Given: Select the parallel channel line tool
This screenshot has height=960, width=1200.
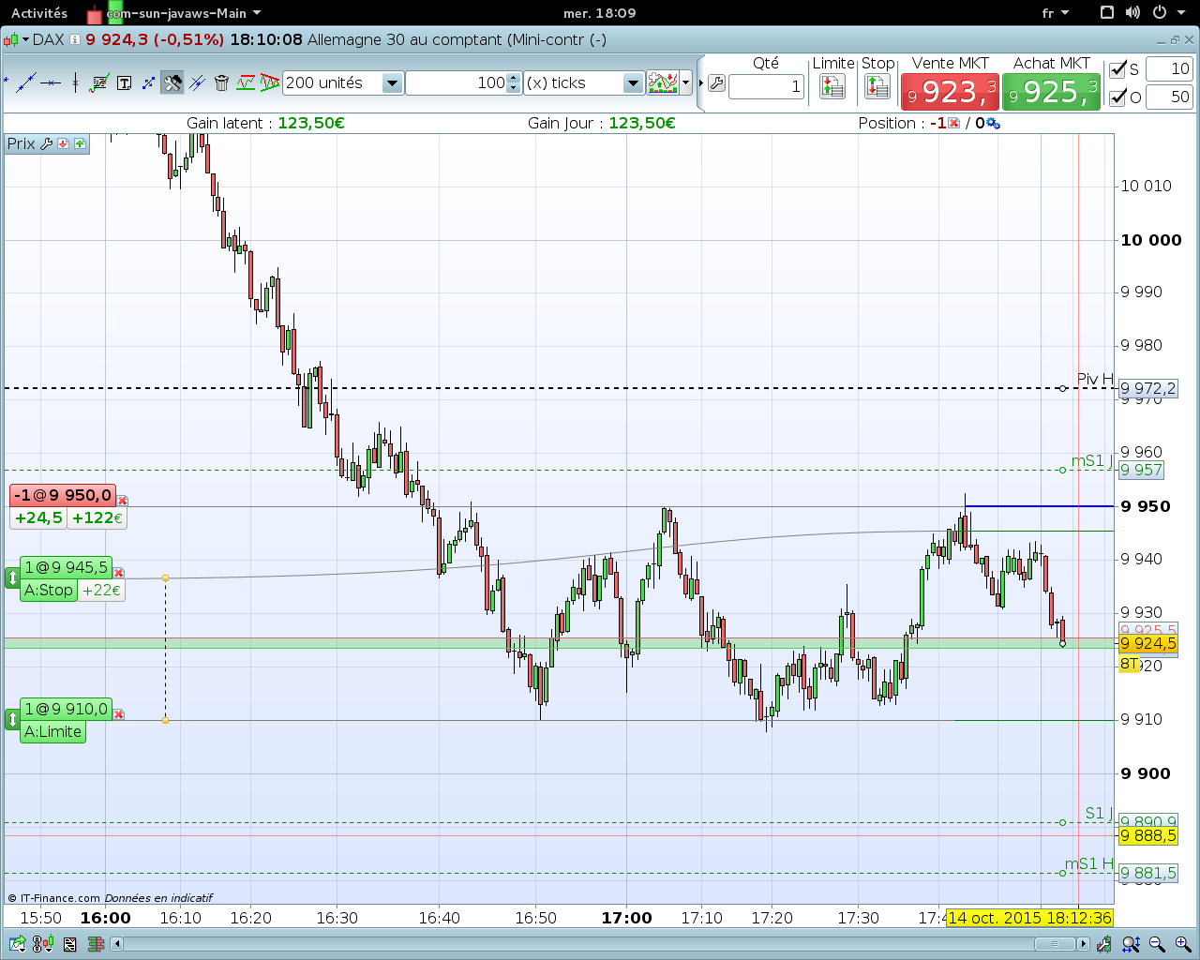Looking at the screenshot, I should point(197,82).
